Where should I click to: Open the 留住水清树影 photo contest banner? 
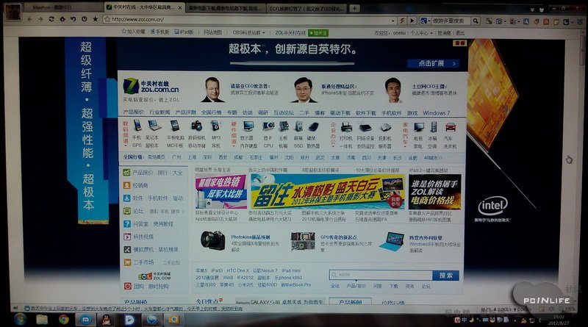(328, 191)
